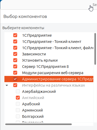Enable the Арабский language checkbox
97x130 pixels.
[x=18, y=104]
